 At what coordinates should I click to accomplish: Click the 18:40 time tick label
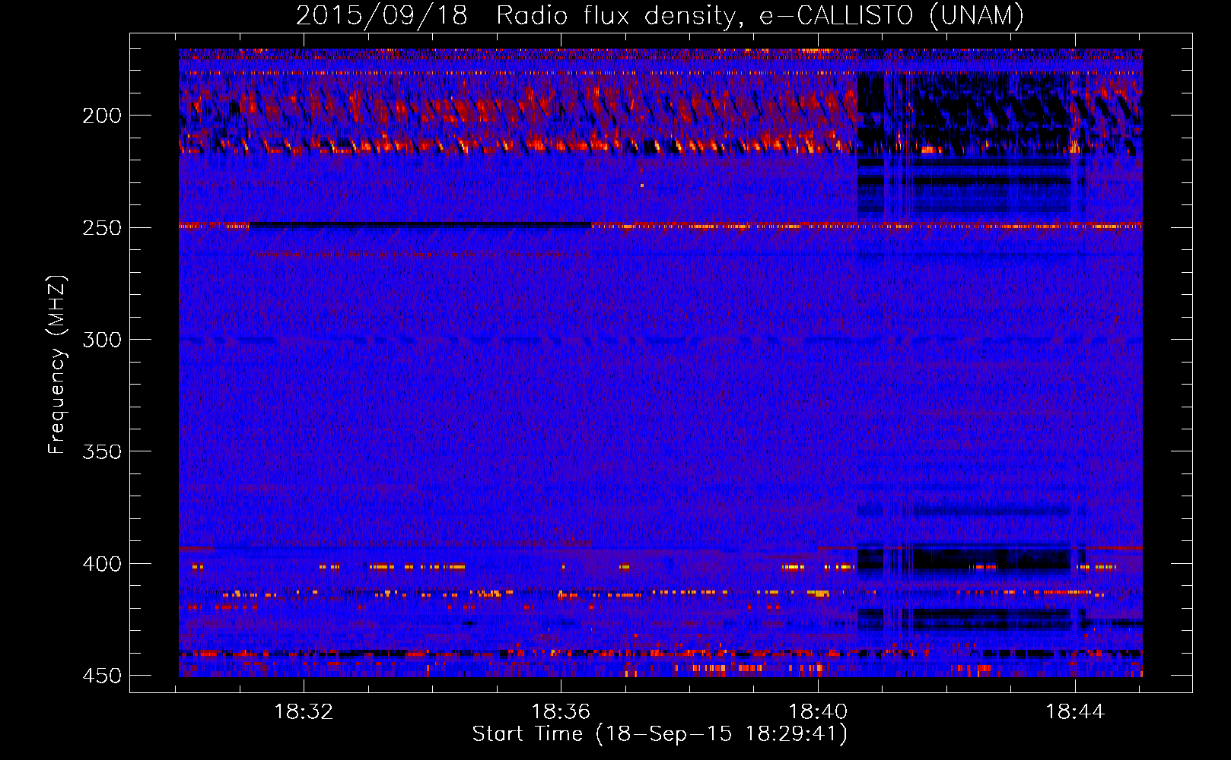pyautogui.click(x=818, y=712)
